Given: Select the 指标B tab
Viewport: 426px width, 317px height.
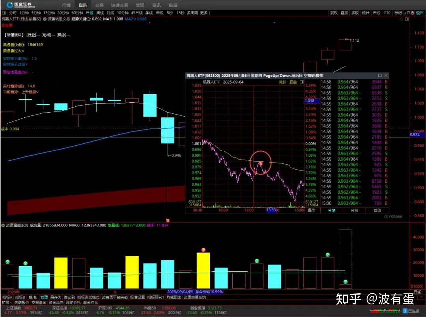Looking at the screenshot, I should [21, 297].
